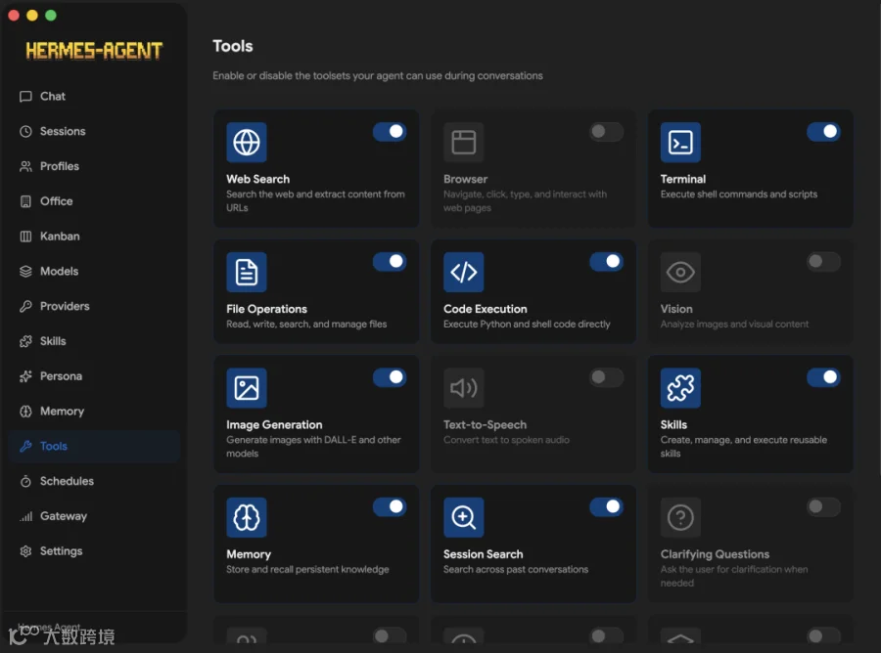Click the Office label in sidebar
This screenshot has height=653, width=881.
click(x=56, y=201)
